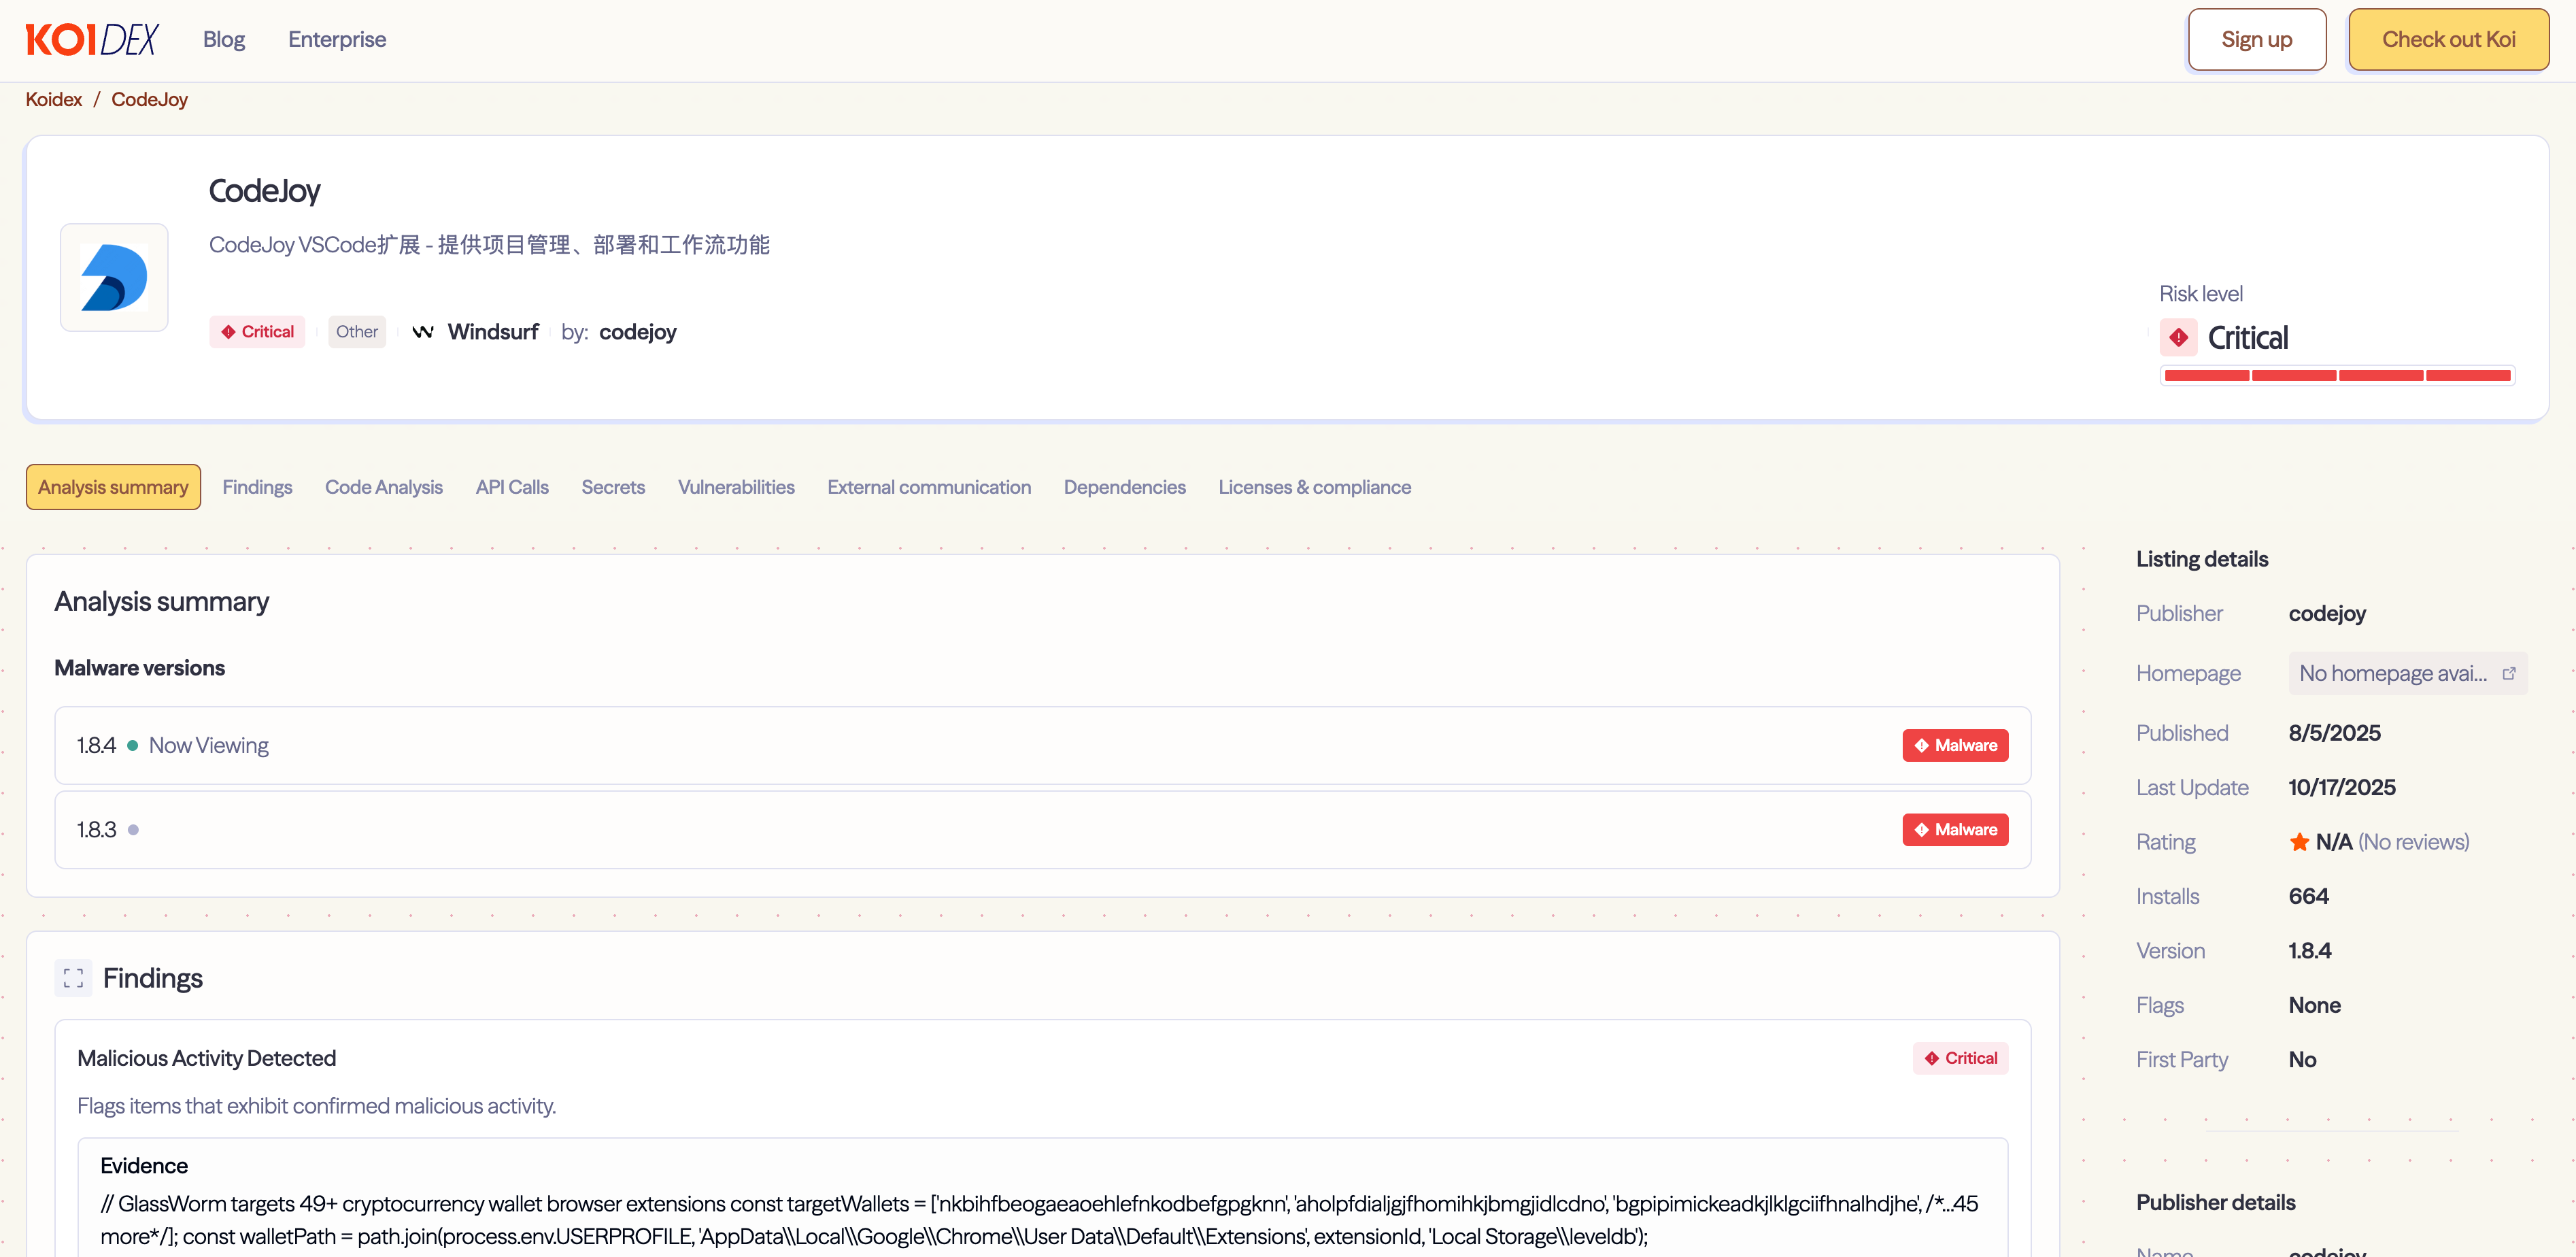The width and height of the screenshot is (2576, 1257).
Task: Click the fullscreen expand icon beside Findings
Action: 72,978
